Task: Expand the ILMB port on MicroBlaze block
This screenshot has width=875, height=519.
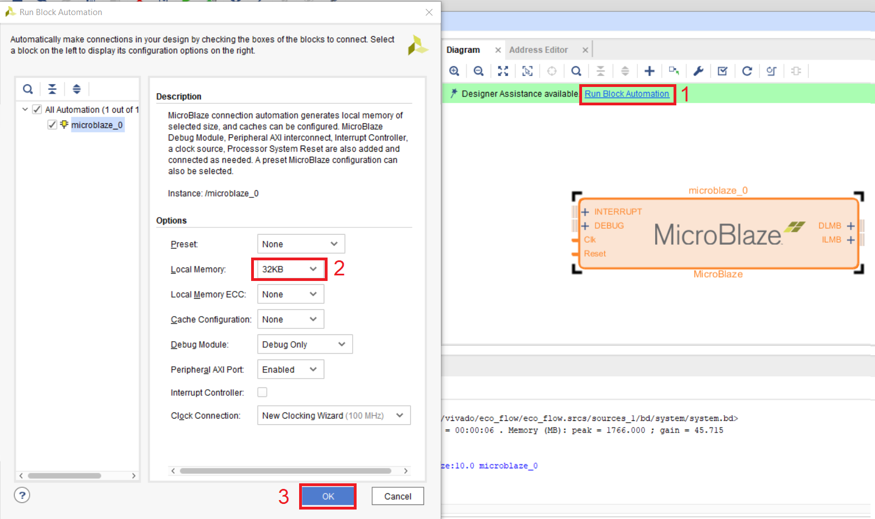Action: coord(850,240)
